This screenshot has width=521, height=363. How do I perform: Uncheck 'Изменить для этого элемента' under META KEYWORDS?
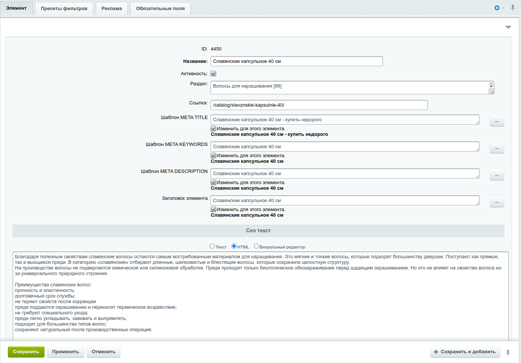214,156
